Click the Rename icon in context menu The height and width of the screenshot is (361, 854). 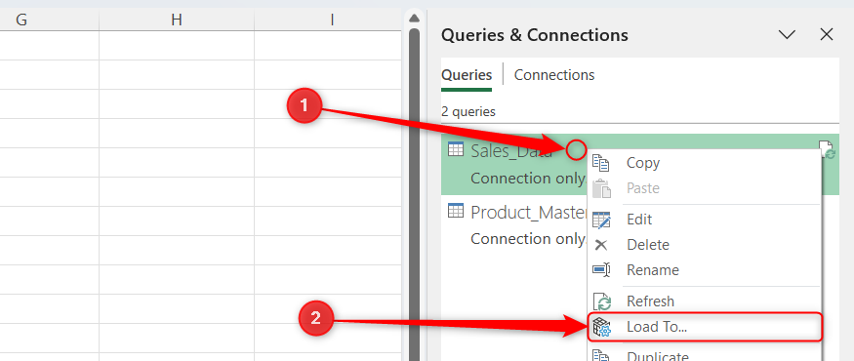[601, 270]
